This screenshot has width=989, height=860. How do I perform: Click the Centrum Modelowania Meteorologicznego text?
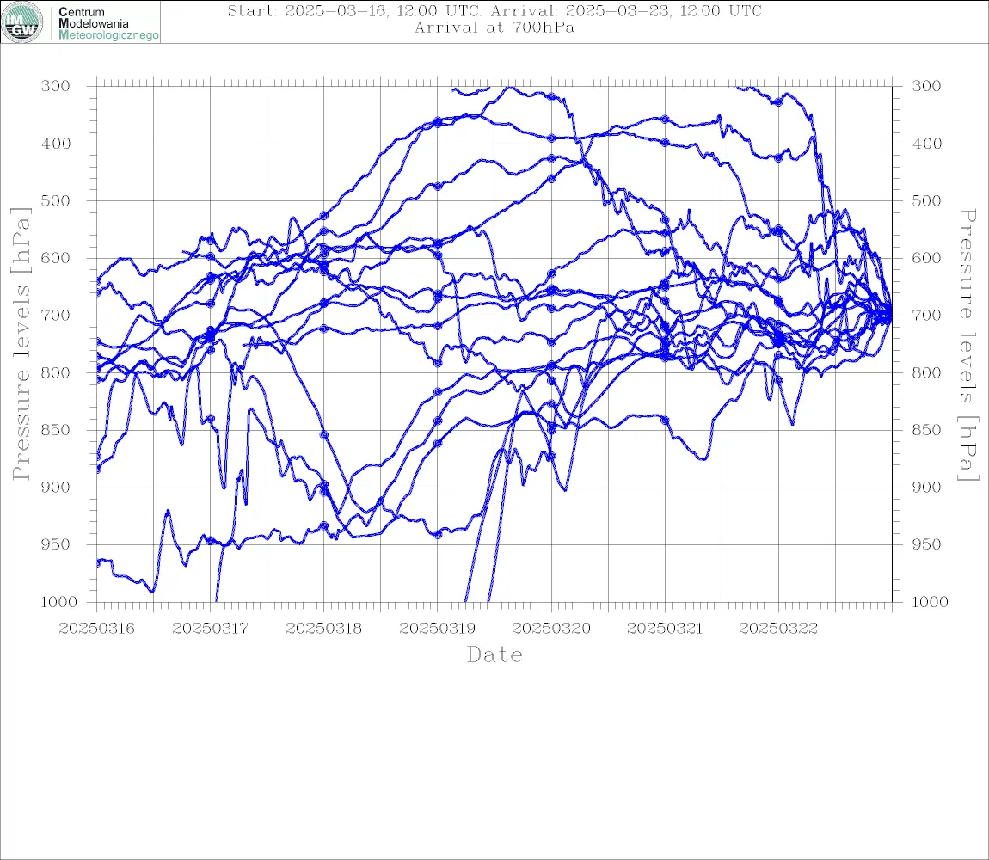(107, 23)
